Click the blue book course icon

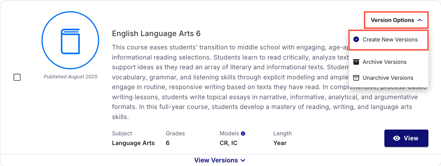coord(70,42)
